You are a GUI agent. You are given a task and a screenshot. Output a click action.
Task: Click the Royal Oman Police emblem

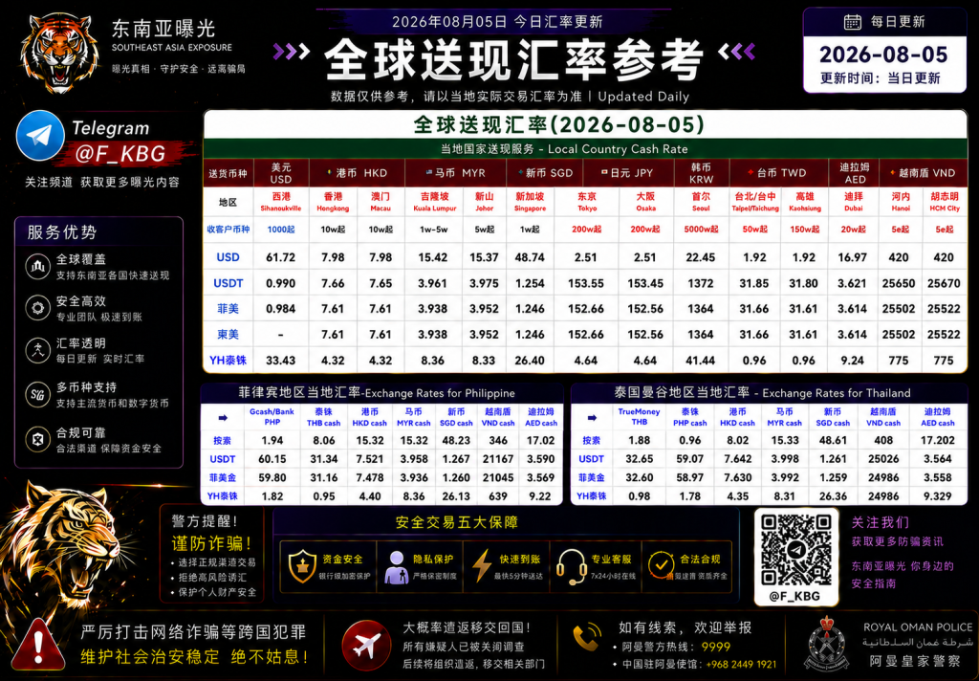[x=827, y=644]
